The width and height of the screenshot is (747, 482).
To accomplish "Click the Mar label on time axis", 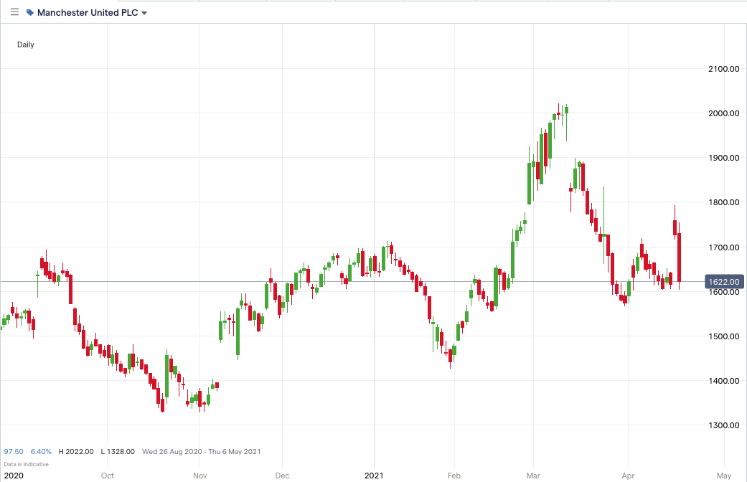I will (533, 476).
